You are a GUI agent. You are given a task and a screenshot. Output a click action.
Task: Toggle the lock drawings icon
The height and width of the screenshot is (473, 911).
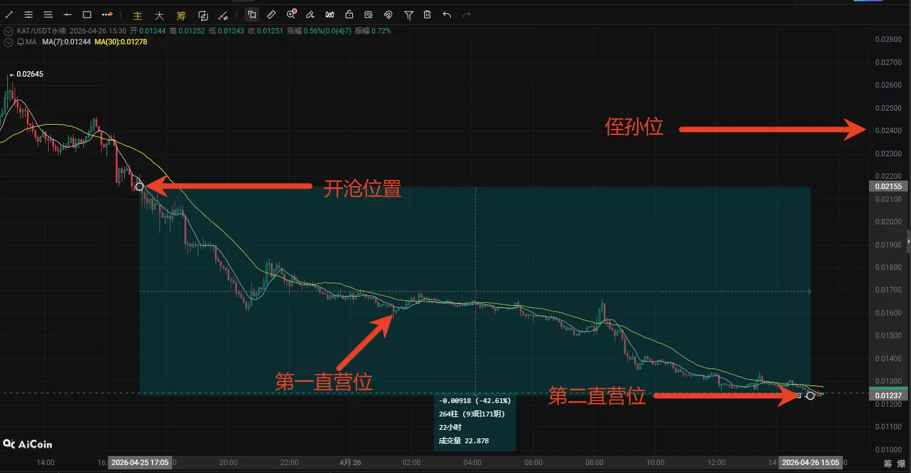coord(349,14)
